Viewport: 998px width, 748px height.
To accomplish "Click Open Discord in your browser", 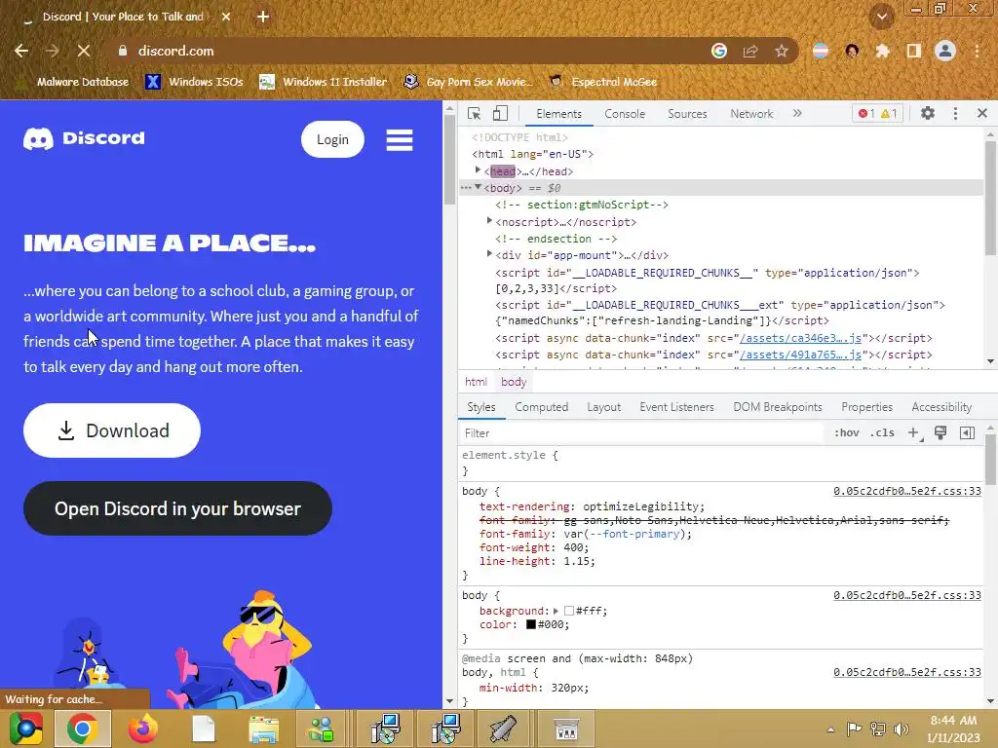I will [177, 508].
